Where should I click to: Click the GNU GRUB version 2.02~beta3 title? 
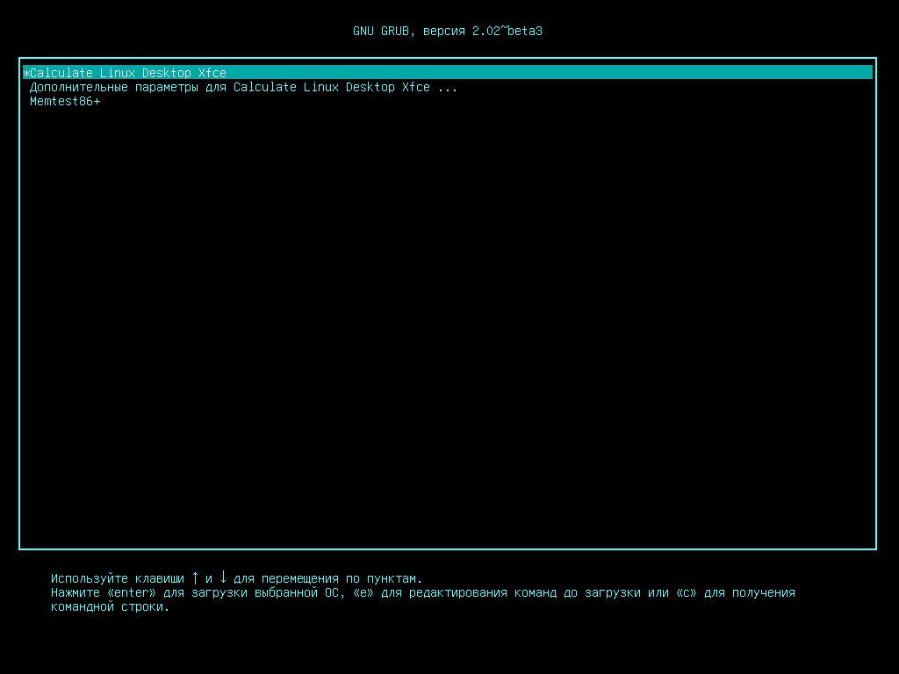tap(449, 30)
